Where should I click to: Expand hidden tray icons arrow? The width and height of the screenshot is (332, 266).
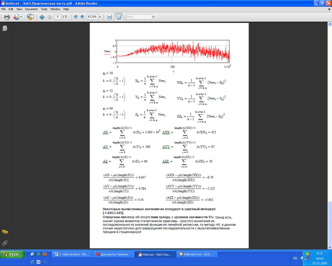302,258
